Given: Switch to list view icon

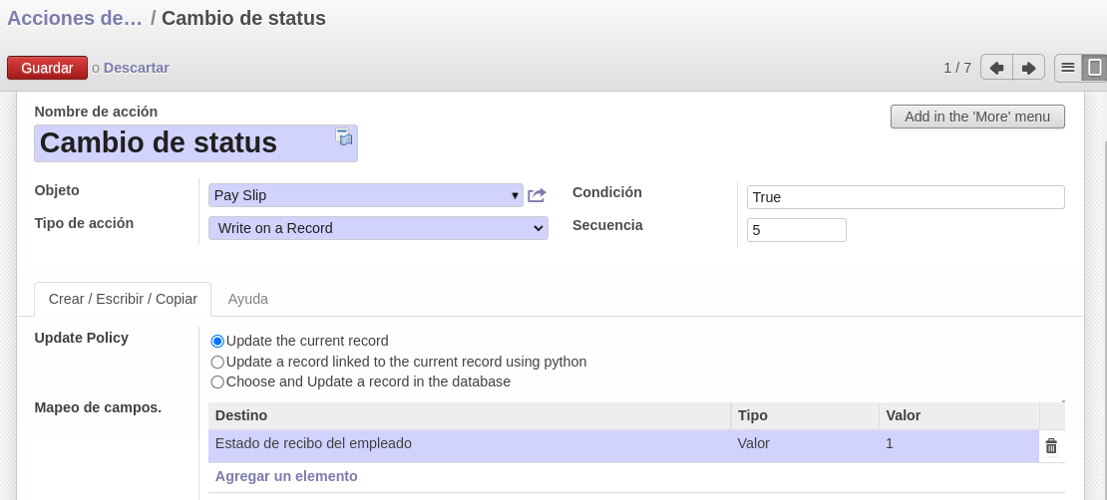Looking at the screenshot, I should coord(1067,68).
